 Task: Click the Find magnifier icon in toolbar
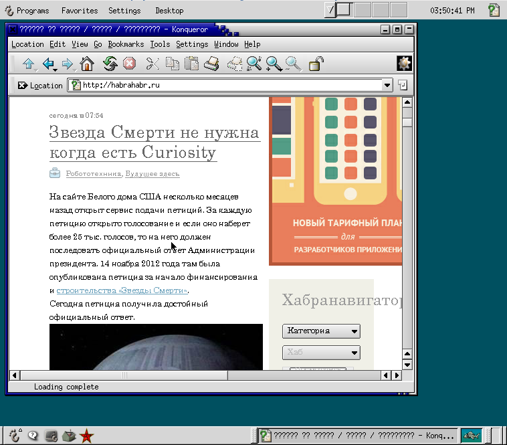(254, 64)
